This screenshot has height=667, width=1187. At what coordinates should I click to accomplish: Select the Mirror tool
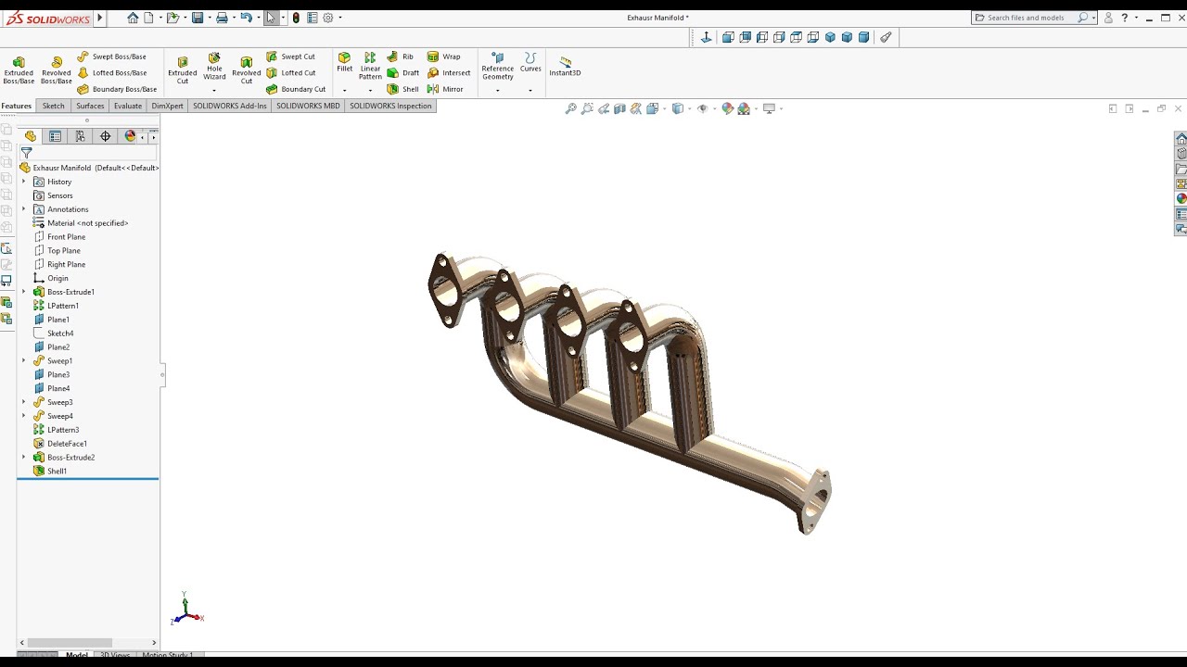(x=445, y=89)
